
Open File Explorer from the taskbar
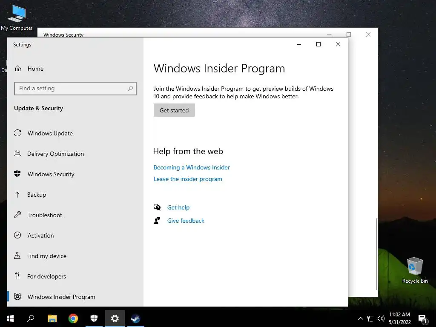[x=52, y=318]
